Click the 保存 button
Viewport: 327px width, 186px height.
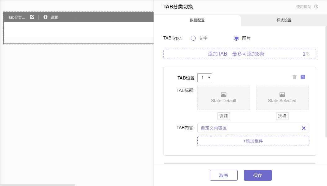(258, 175)
